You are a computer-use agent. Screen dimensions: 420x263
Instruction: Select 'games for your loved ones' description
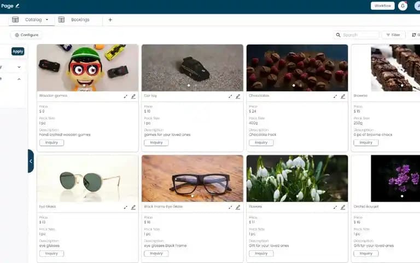167,135
